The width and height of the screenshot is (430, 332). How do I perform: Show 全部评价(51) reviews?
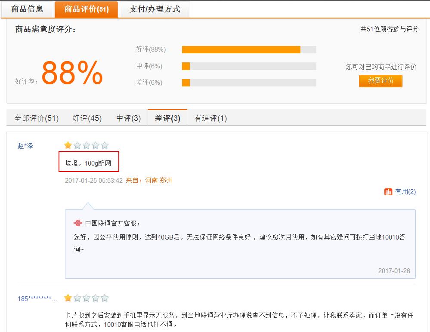point(36,118)
